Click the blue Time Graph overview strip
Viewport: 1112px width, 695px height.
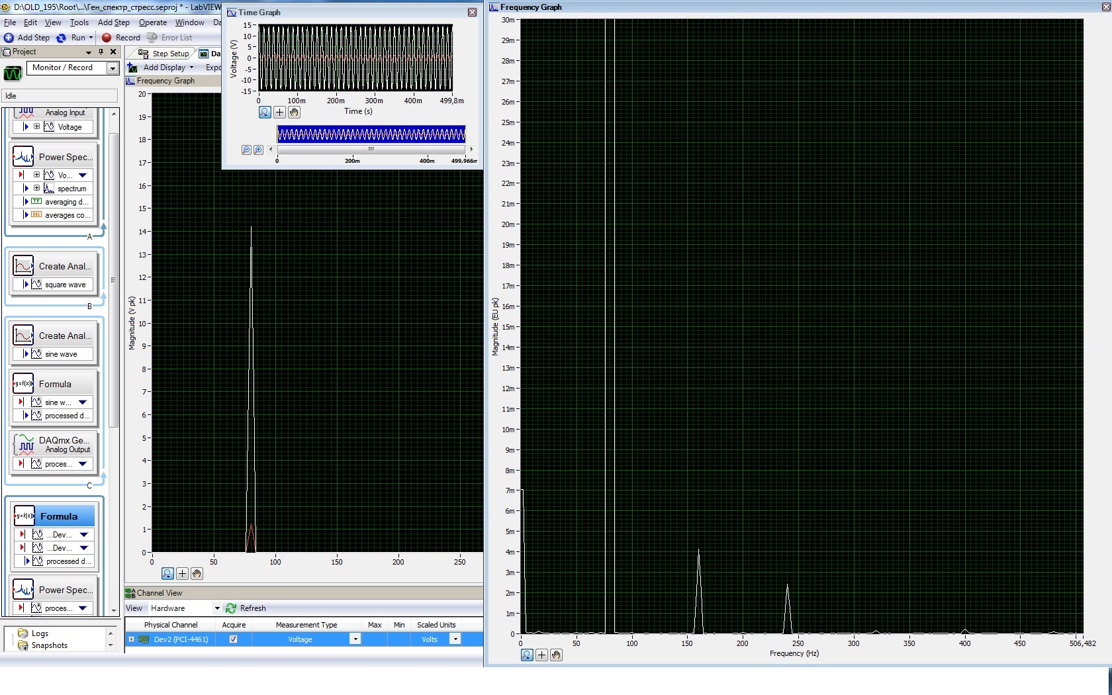point(371,134)
